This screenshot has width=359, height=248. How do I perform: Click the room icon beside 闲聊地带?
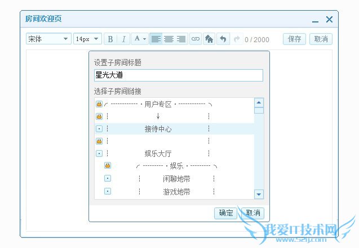pos(108,178)
